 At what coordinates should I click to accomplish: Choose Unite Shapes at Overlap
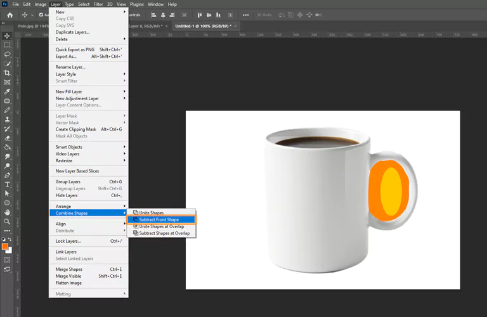(161, 226)
